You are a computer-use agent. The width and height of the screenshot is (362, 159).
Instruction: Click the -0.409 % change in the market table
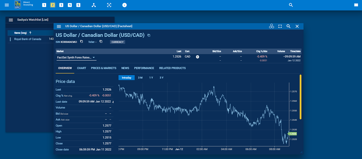click(x=262, y=56)
